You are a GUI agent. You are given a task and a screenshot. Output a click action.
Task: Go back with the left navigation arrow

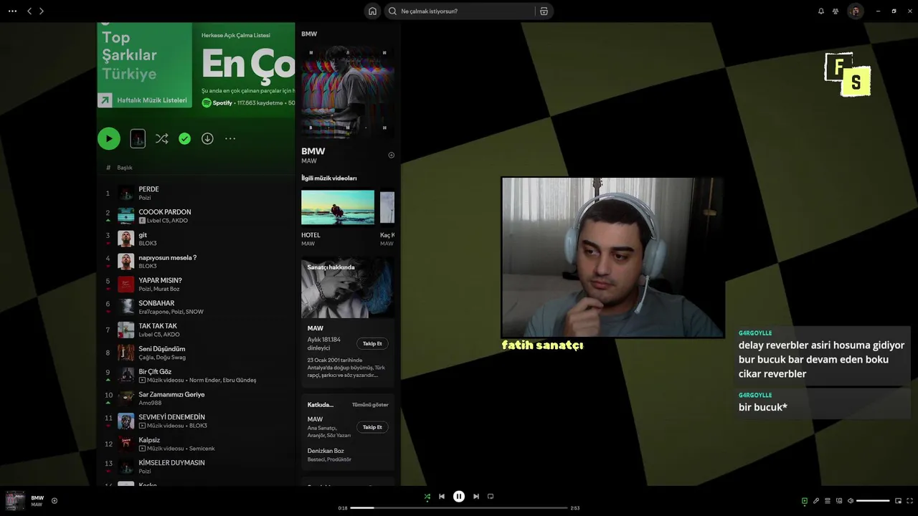click(29, 11)
